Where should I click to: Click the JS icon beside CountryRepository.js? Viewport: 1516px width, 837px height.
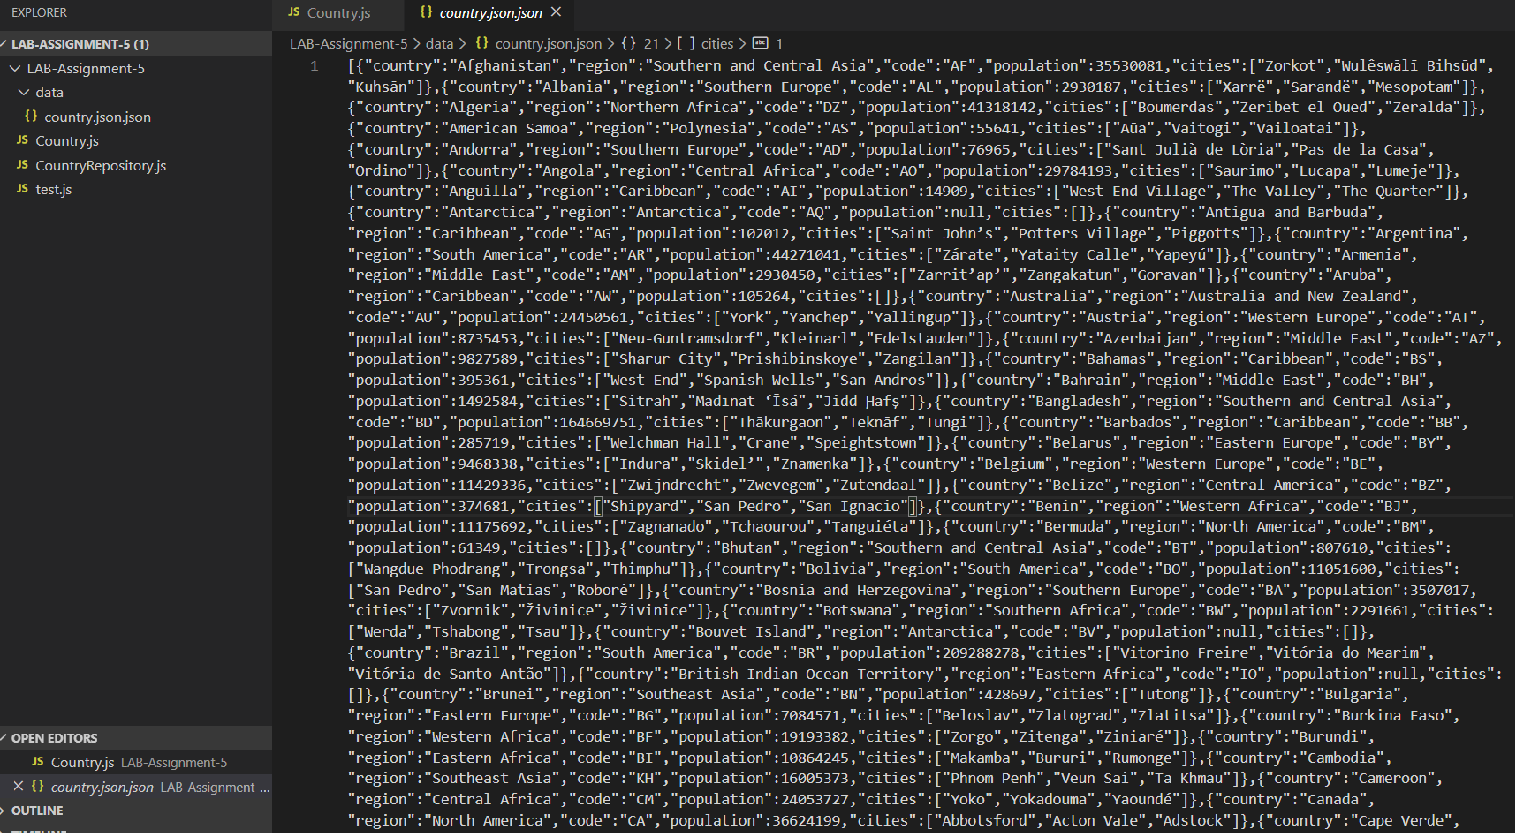click(23, 165)
